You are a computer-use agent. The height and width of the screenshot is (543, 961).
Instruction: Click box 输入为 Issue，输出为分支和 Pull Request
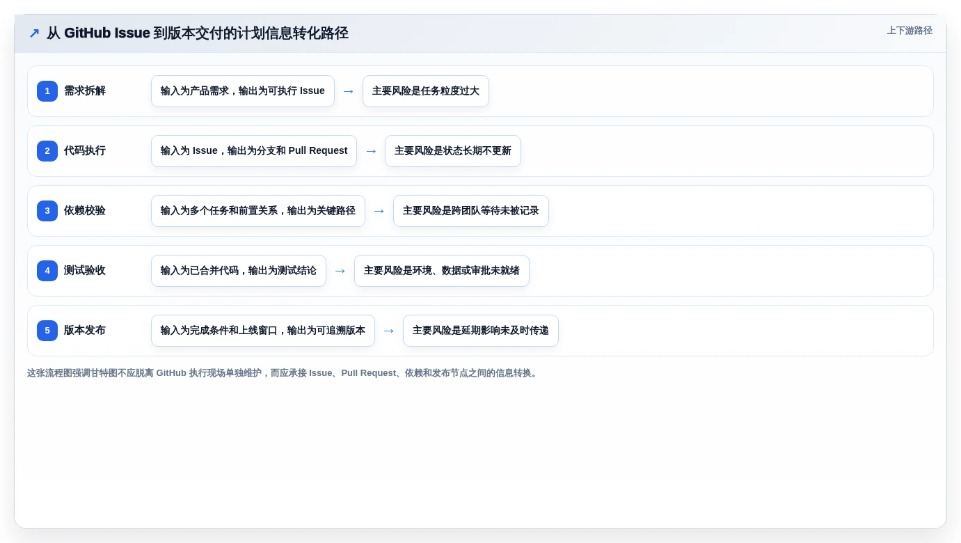[x=254, y=151]
